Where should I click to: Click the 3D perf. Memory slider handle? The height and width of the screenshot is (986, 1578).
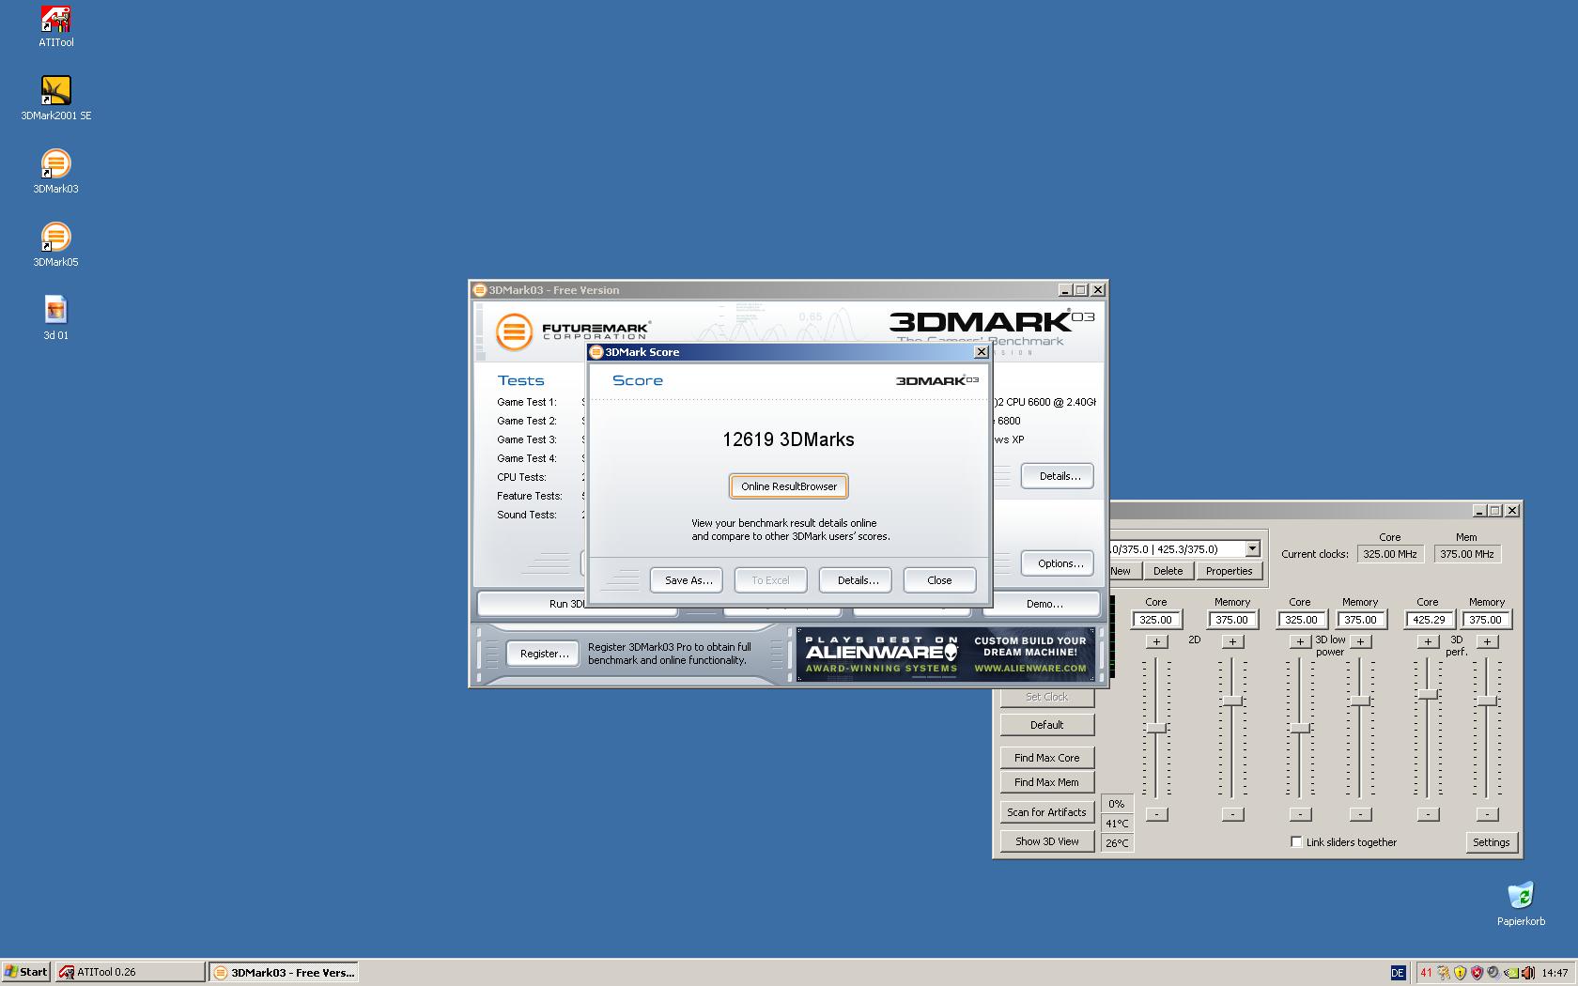(x=1487, y=701)
